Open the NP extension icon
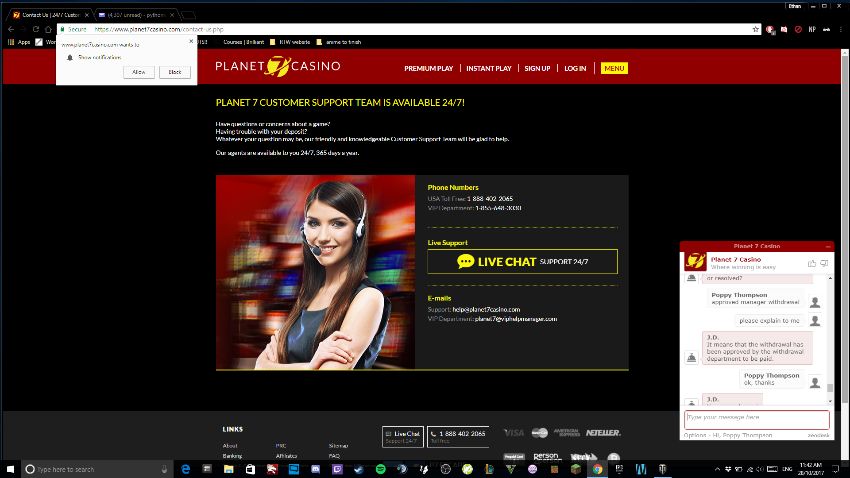This screenshot has width=850, height=478. 812,29
